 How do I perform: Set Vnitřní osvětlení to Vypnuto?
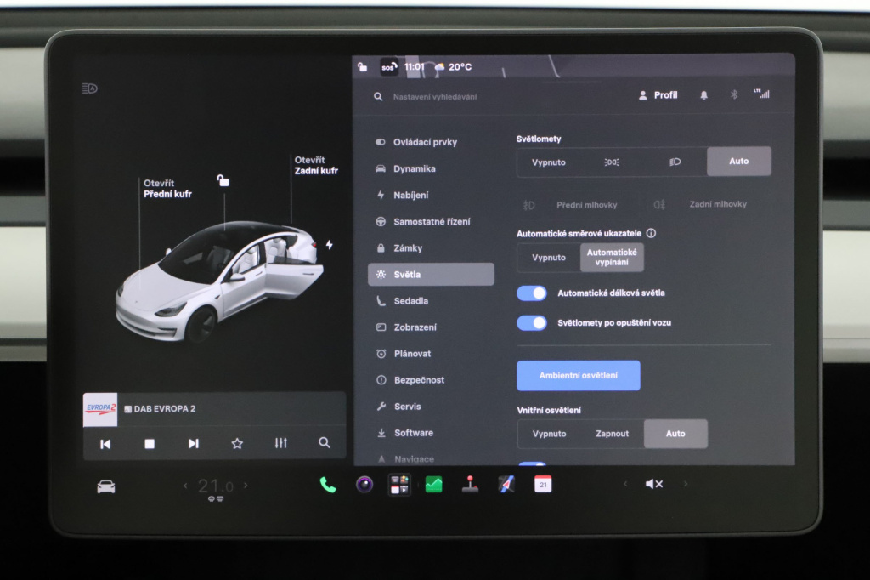[550, 434]
